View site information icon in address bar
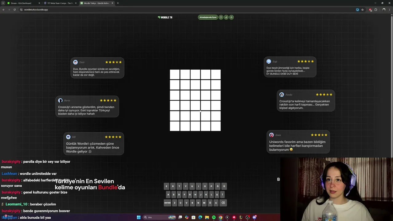393x221 pixels. point(21,10)
